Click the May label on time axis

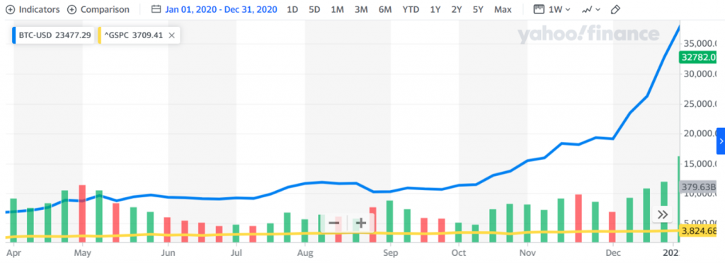82,253
